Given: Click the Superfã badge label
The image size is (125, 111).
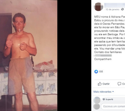Looking at the screenshot, I should point(109,99).
